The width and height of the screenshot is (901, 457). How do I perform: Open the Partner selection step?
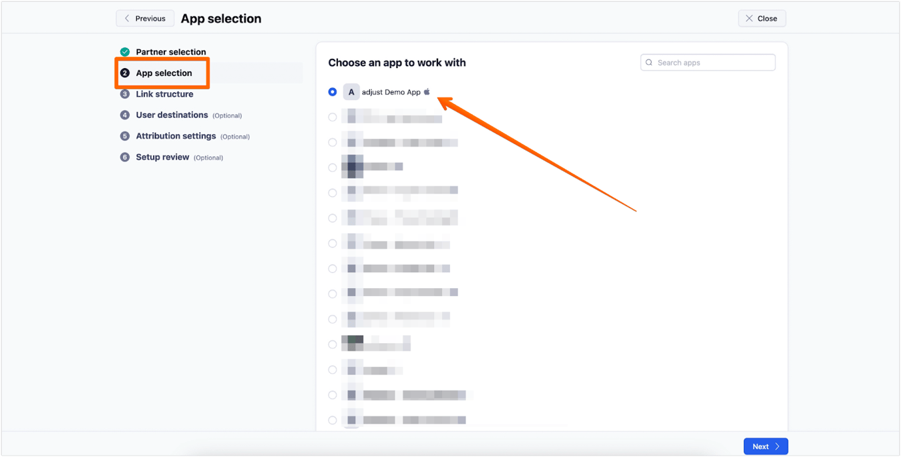tap(171, 52)
